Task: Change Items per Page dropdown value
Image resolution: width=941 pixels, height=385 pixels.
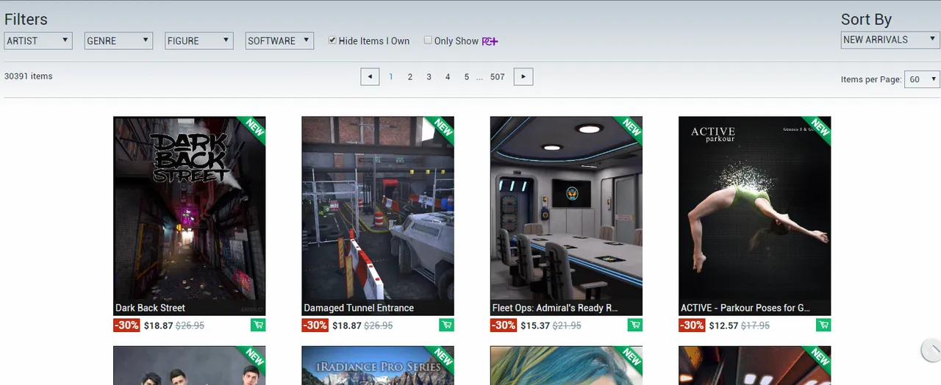Action: [x=923, y=79]
